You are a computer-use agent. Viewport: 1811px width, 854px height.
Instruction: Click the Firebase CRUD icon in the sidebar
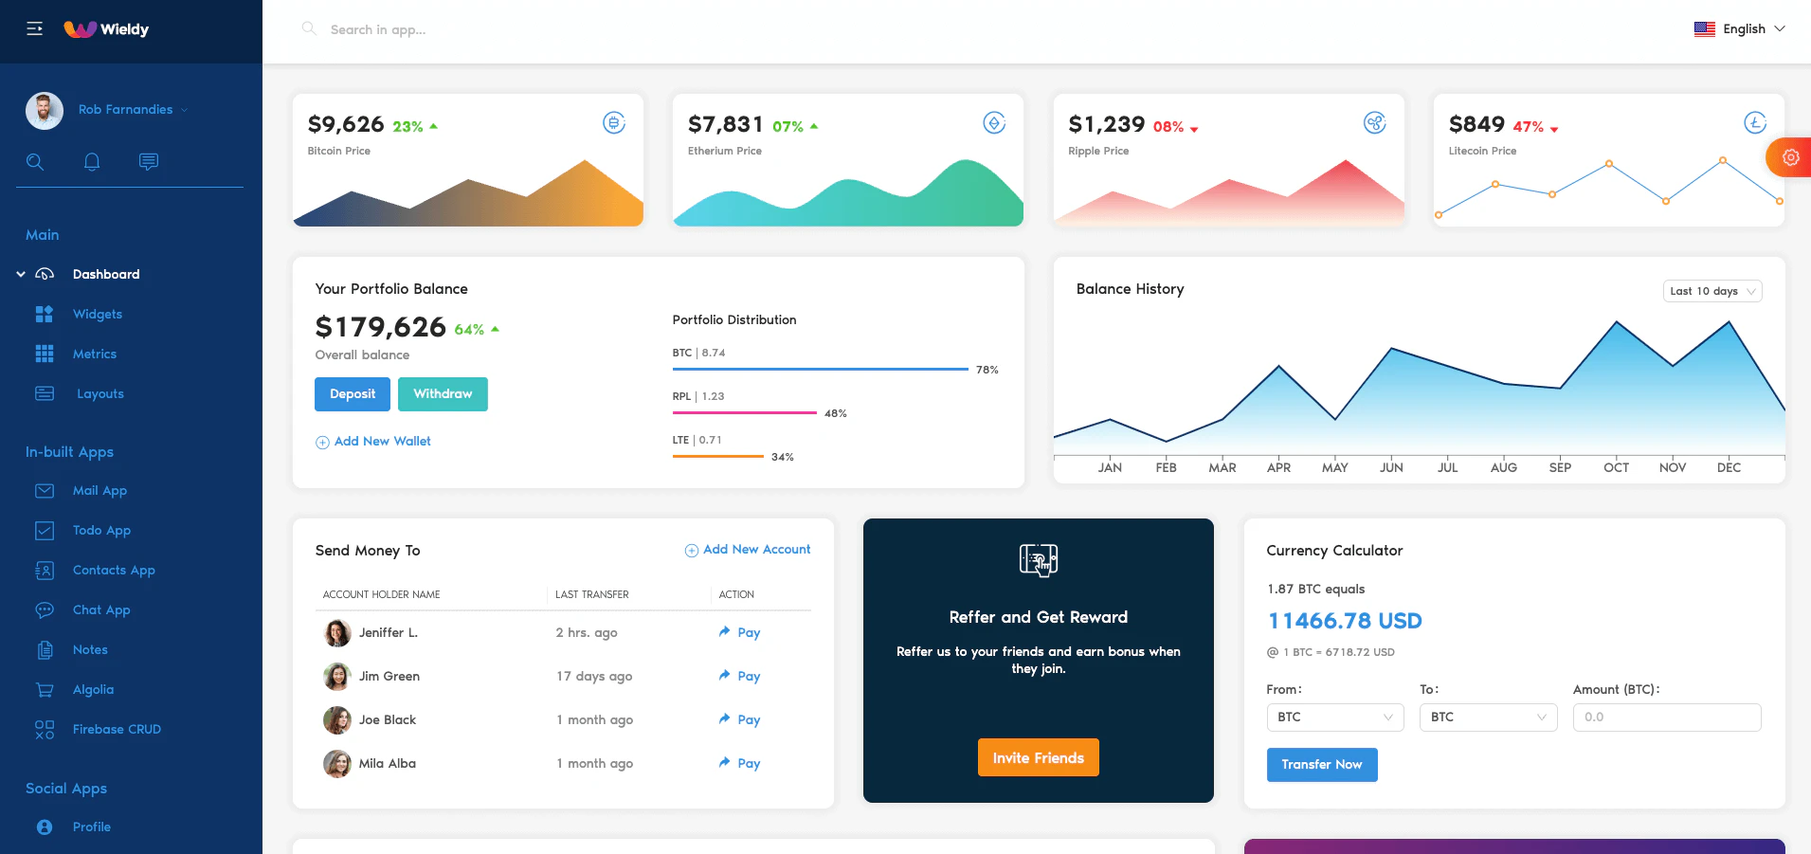click(x=45, y=729)
